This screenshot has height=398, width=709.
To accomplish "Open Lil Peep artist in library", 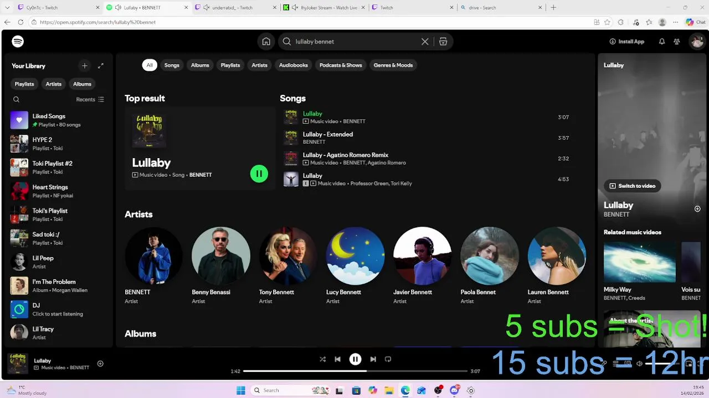I will tap(59, 262).
